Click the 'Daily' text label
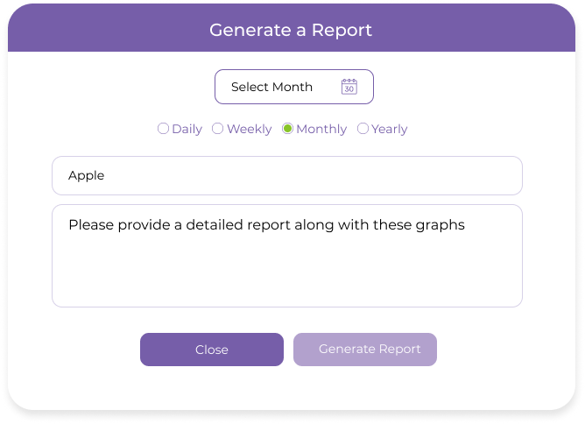 [x=187, y=129]
